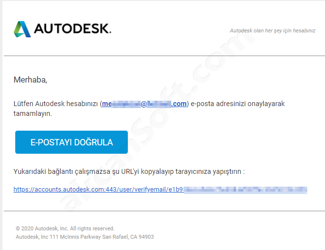This screenshot has width=325, height=250.
Task: Open the accounts.autodesk.com verifyemail link
Action: tap(160, 189)
